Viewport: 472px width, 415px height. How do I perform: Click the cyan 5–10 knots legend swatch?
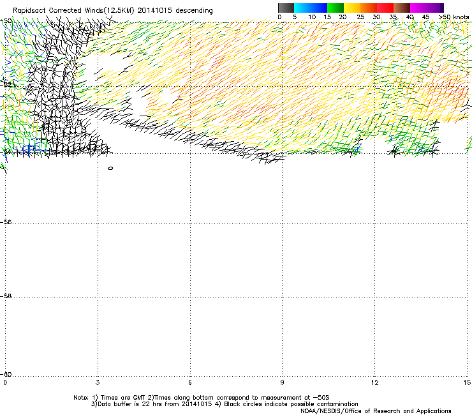click(302, 8)
